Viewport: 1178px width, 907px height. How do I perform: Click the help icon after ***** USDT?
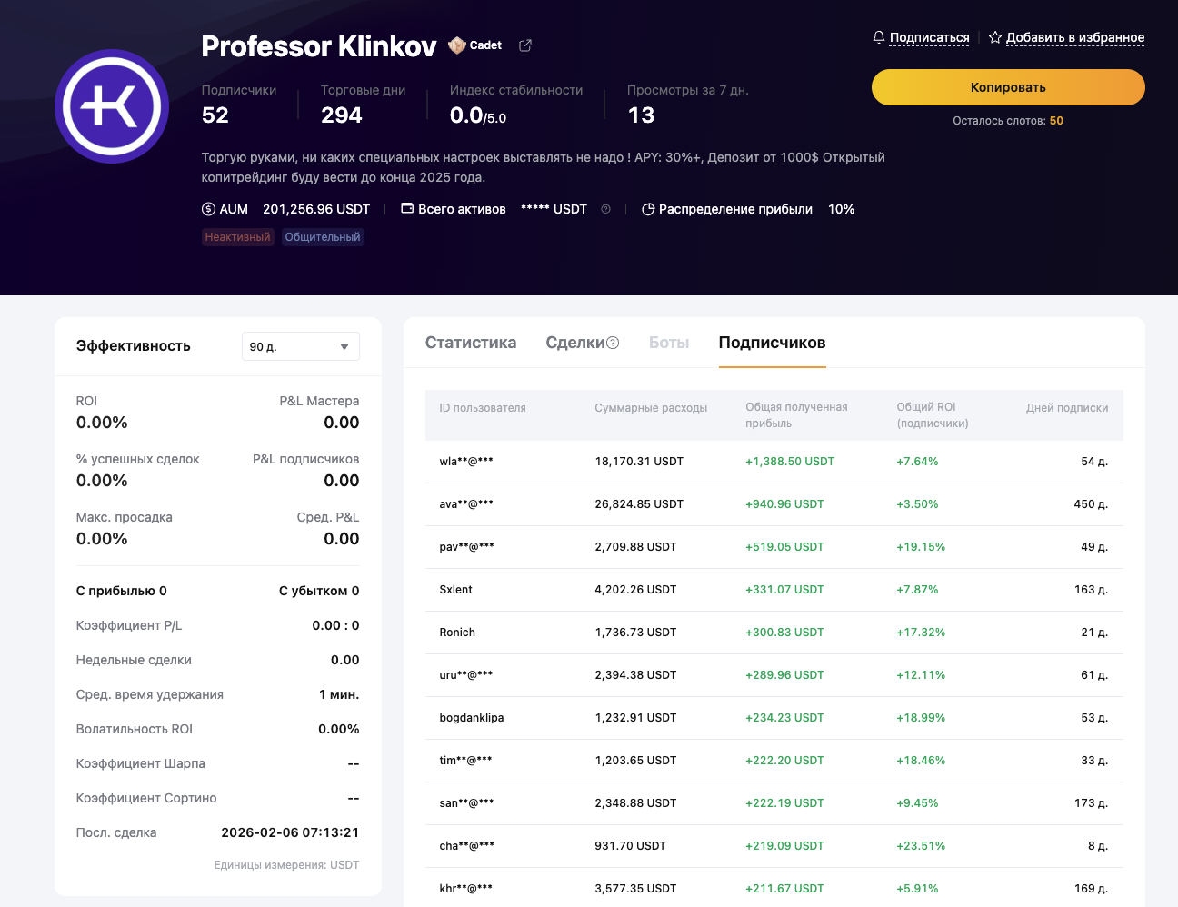[x=606, y=209]
